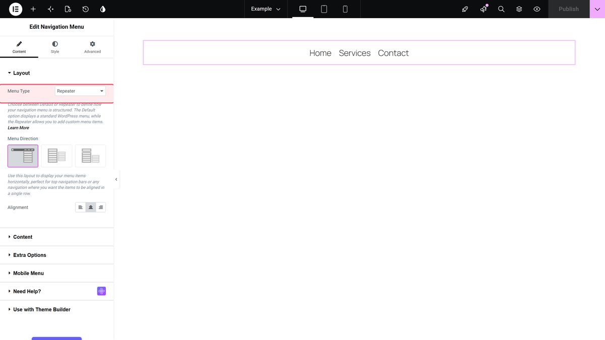
Task: Open revision history icon
Action: pyautogui.click(x=86, y=9)
